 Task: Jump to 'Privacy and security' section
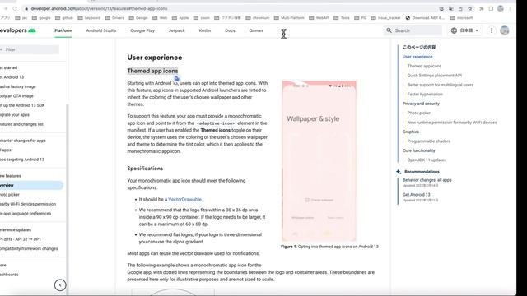pyautogui.click(x=421, y=104)
